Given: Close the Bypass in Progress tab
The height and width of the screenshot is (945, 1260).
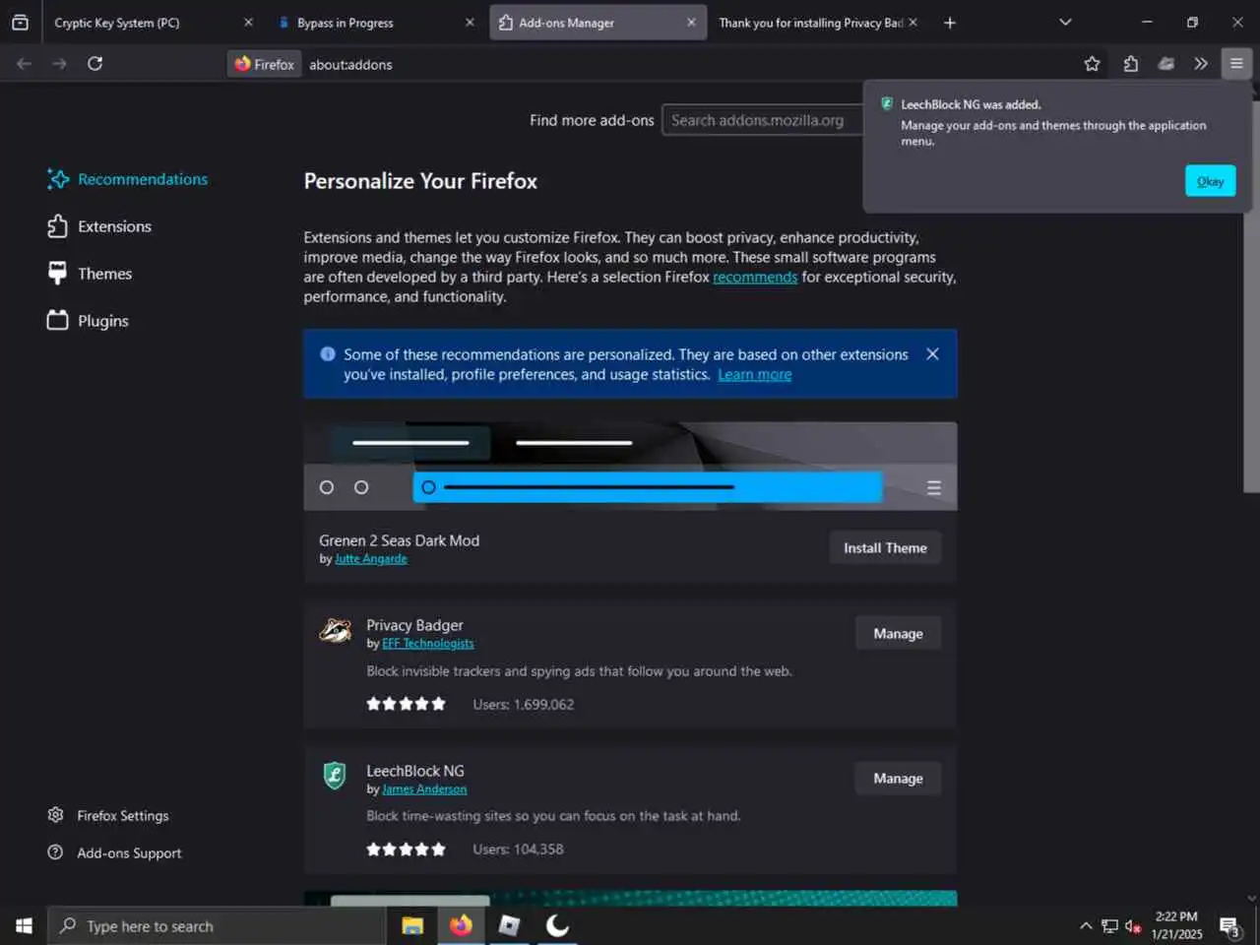Looking at the screenshot, I should tap(470, 23).
